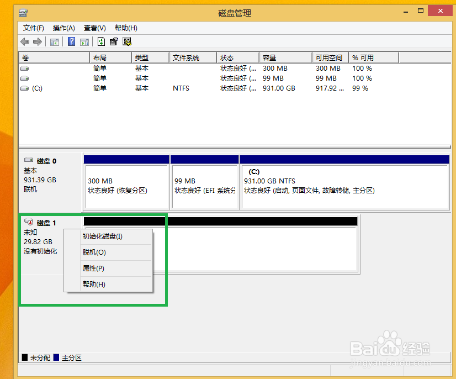Click the rightmost Disk Management toolbar icon

(126, 41)
